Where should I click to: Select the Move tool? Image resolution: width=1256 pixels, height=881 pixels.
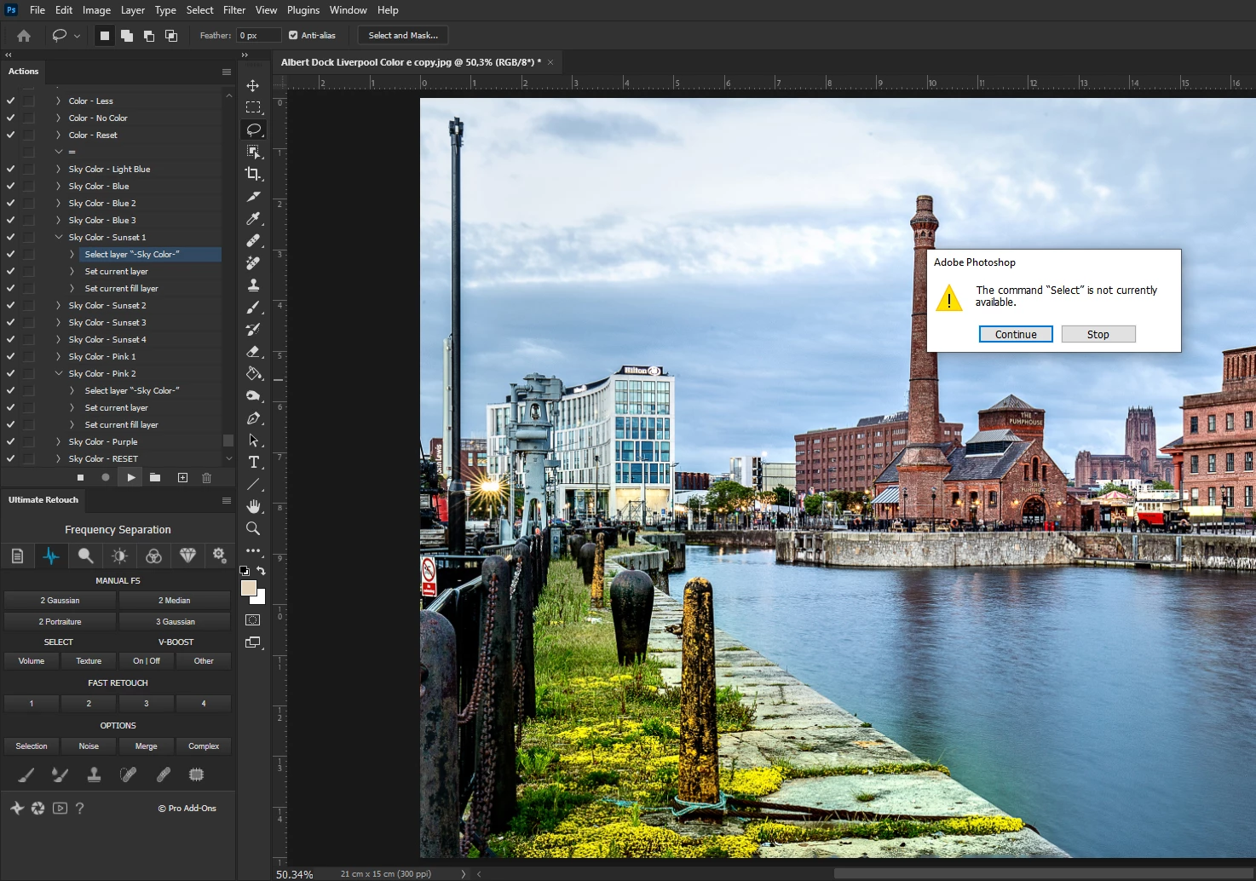(x=253, y=85)
